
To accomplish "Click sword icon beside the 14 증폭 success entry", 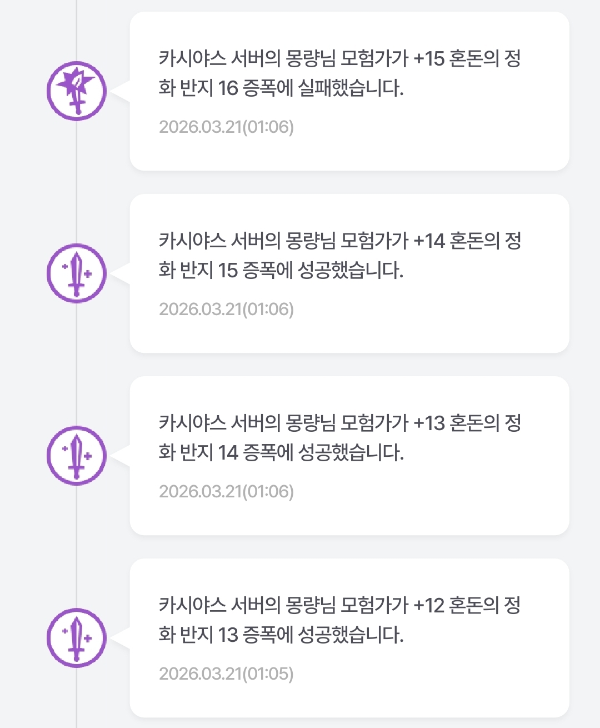I will point(77,456).
